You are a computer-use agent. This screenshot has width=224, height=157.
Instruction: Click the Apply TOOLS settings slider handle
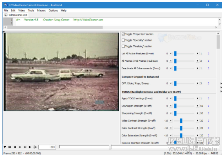click(x=175, y=98)
